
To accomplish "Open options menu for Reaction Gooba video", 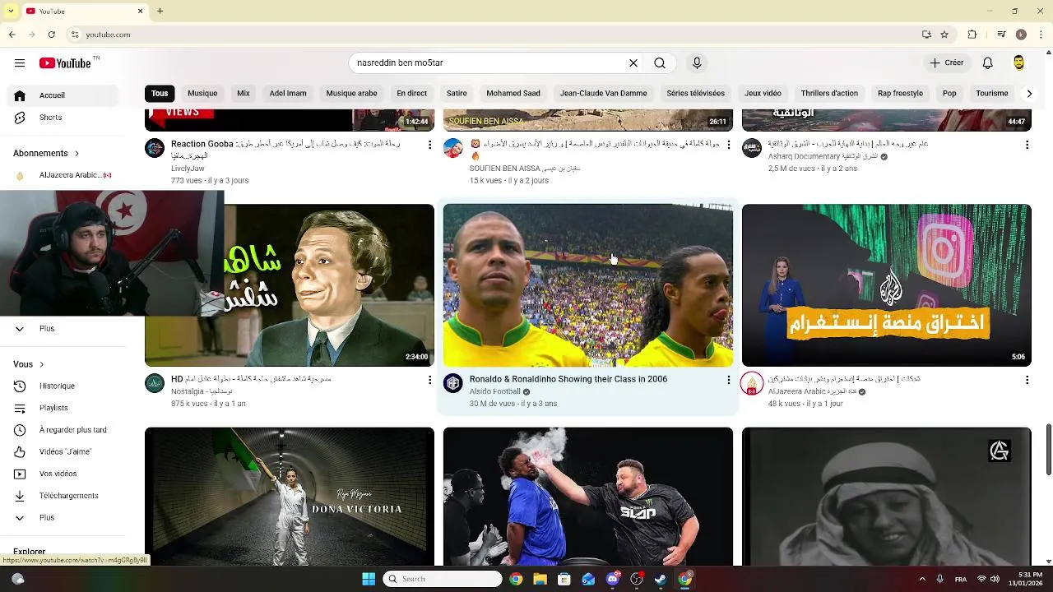I will click(429, 145).
